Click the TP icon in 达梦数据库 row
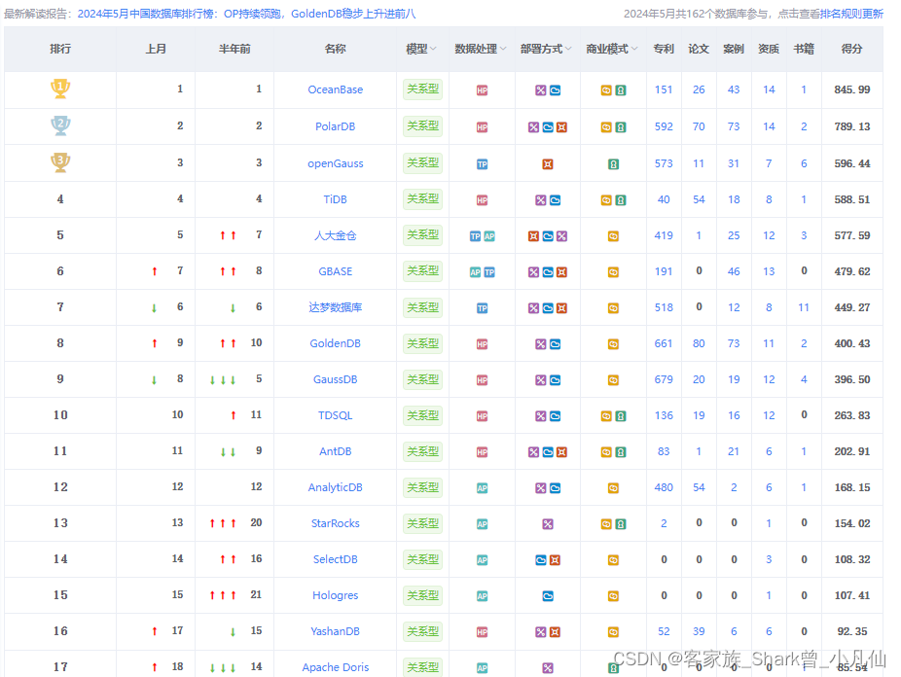The height and width of the screenshot is (677, 901). [x=482, y=308]
